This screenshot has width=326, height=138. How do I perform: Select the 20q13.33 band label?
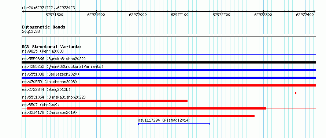(31, 31)
